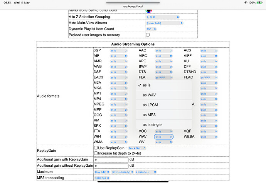Open the Menu Icons Background Color wheel

pos(148,11)
